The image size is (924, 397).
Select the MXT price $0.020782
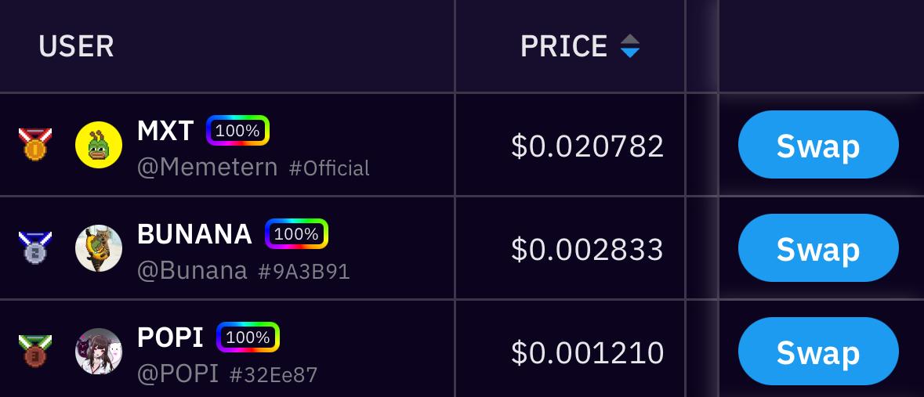pos(587,146)
